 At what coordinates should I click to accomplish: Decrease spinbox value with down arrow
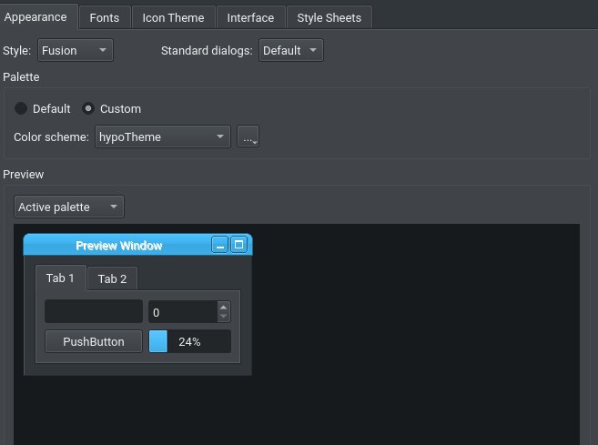click(224, 317)
